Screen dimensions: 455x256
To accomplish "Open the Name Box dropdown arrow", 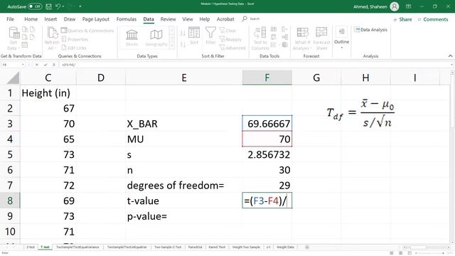I will coord(23,65).
